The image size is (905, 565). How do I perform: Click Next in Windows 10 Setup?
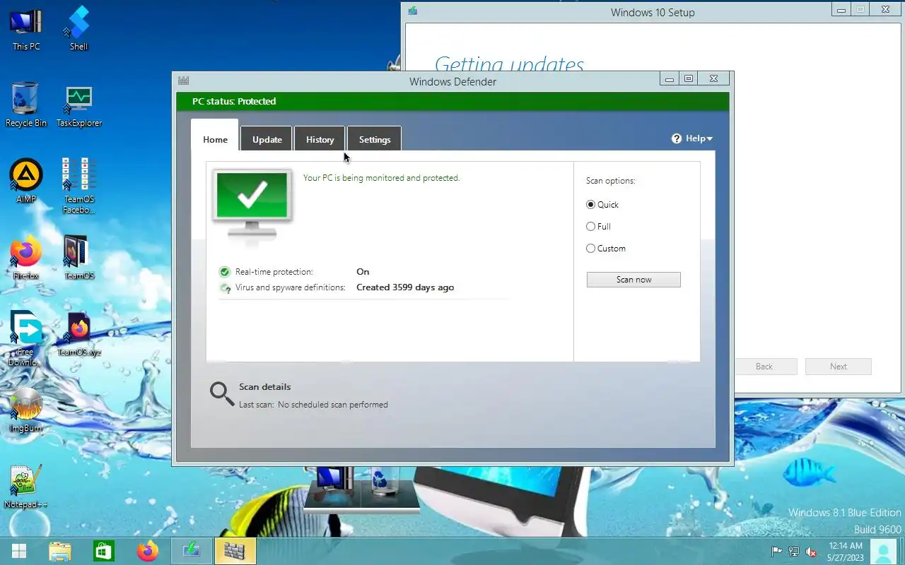[839, 367]
